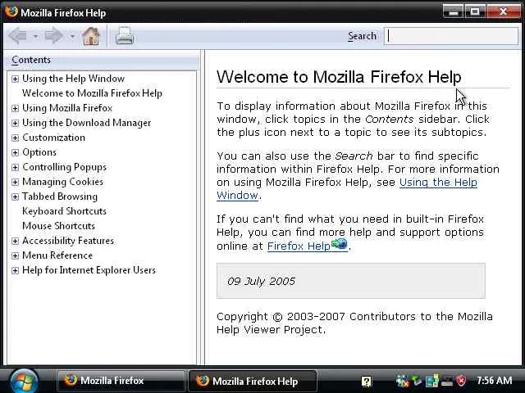525x393 pixels.
Task: Click Mozilla Firefox Help taskbar button
Action: tap(253, 381)
